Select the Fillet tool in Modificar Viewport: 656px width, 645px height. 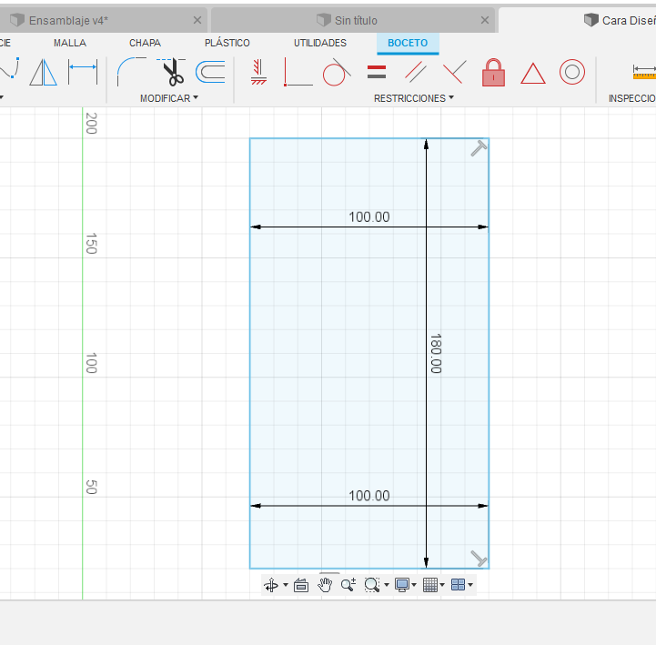point(131,72)
